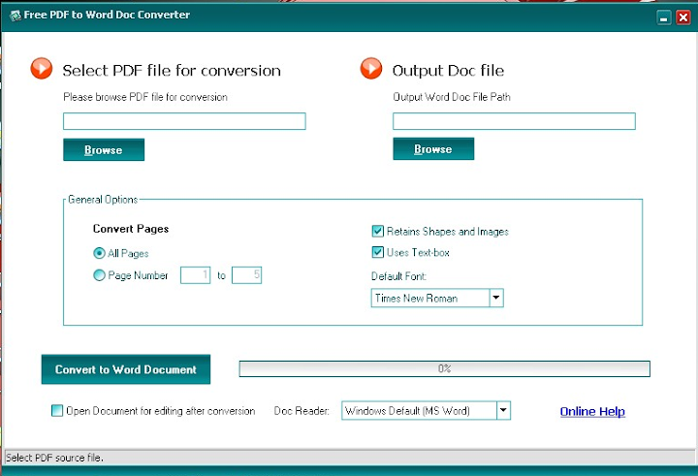Select the All Pages radio button
This screenshot has height=476, width=698.
tap(99, 253)
